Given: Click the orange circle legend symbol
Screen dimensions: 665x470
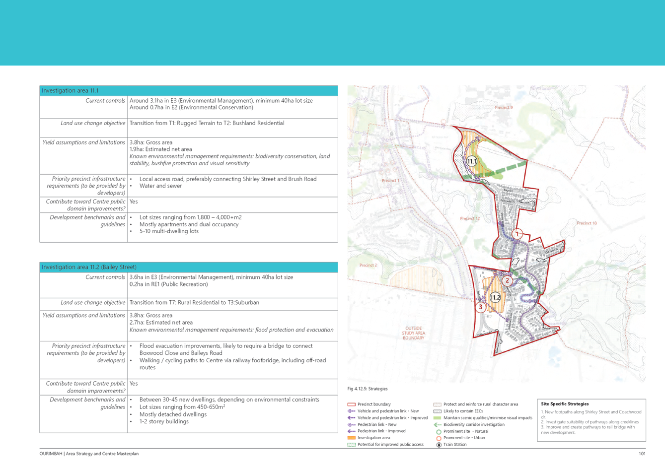Looking at the screenshot, I should click(x=438, y=438).
